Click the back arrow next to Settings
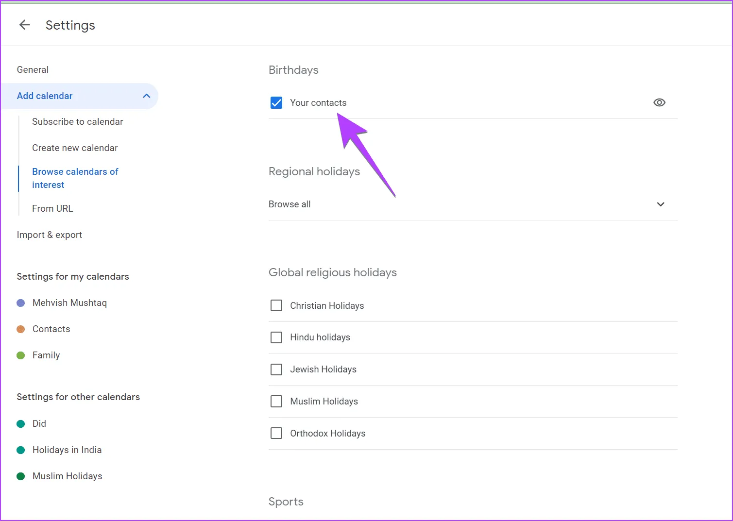 pyautogui.click(x=24, y=25)
